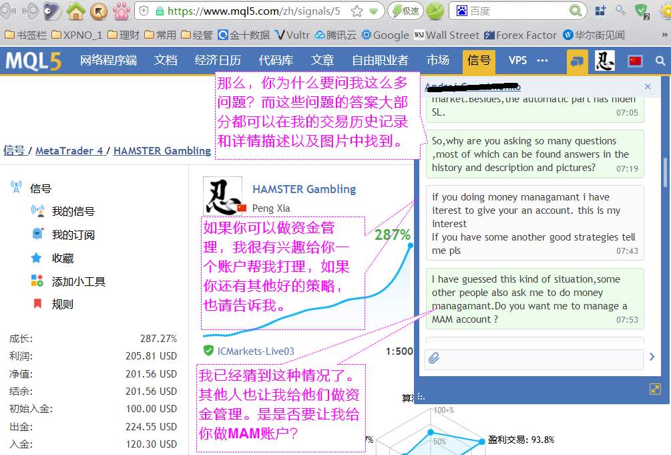Open the 代码库 menu

[x=276, y=60]
